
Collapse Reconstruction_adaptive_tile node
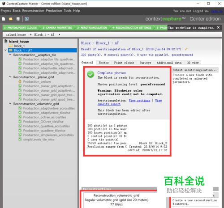tap(10, 55)
